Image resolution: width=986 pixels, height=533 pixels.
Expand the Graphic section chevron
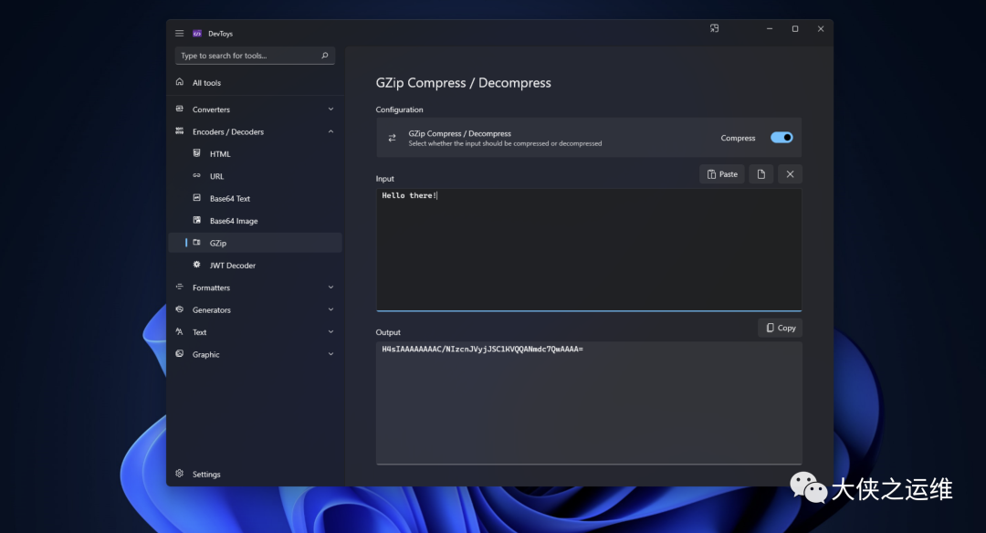(330, 354)
